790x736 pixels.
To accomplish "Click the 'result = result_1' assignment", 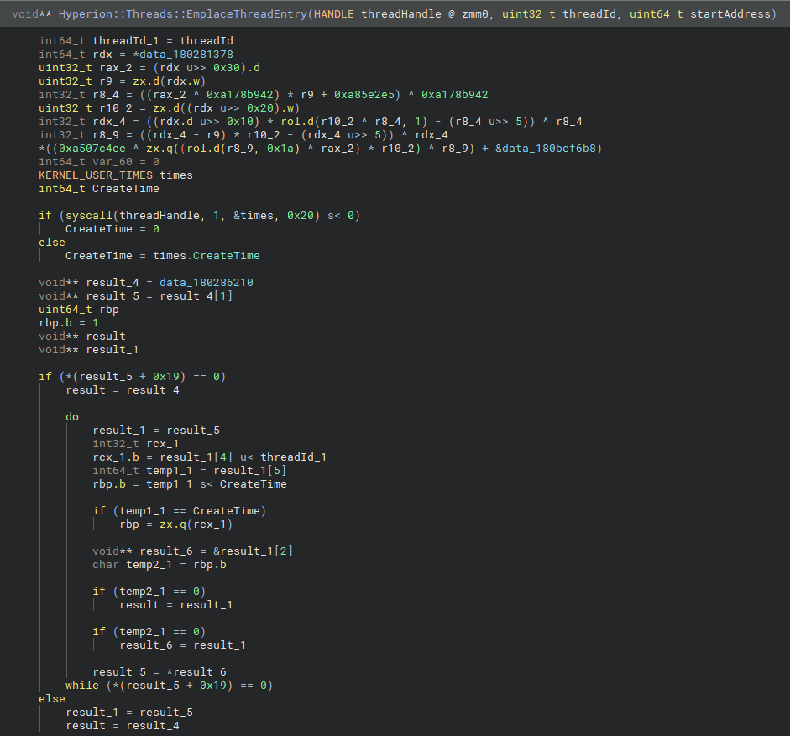I will click(x=175, y=605).
